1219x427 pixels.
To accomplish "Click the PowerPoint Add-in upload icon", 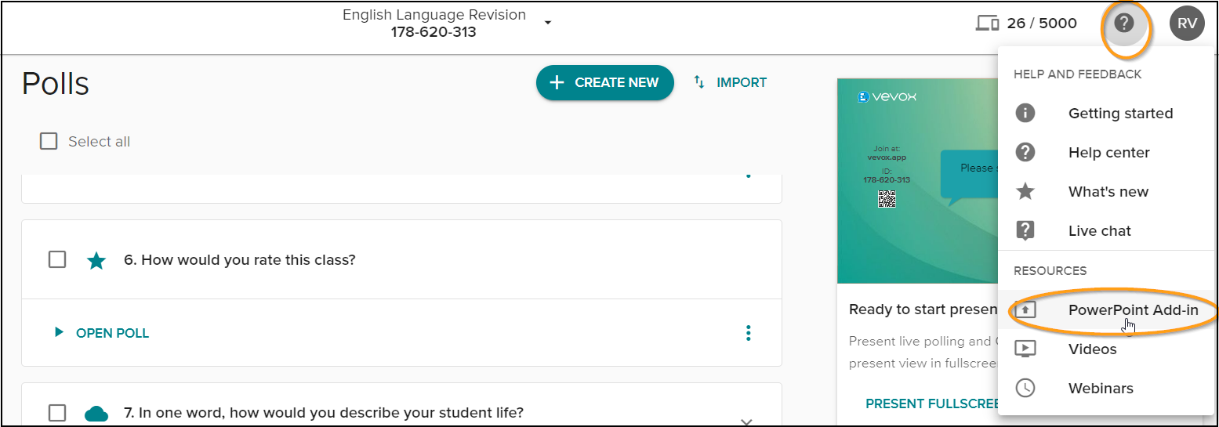I will coord(1025,309).
